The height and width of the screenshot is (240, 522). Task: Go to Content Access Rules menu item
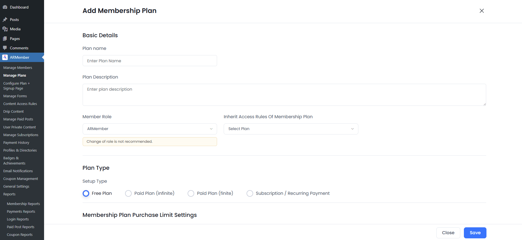click(x=20, y=104)
